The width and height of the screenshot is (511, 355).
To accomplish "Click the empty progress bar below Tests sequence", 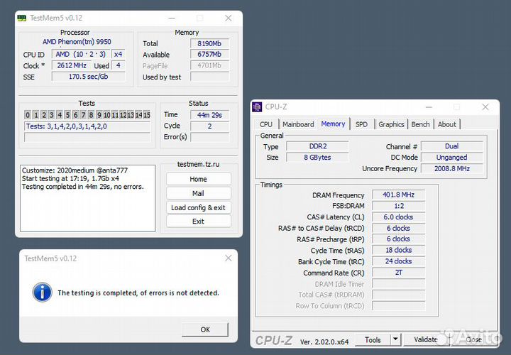I will pos(87,138).
